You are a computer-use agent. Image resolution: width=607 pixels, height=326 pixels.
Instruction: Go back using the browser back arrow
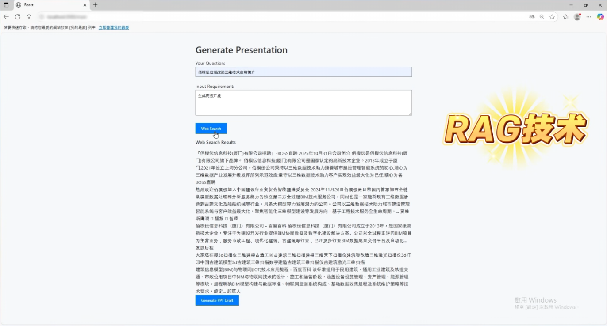(x=6, y=17)
